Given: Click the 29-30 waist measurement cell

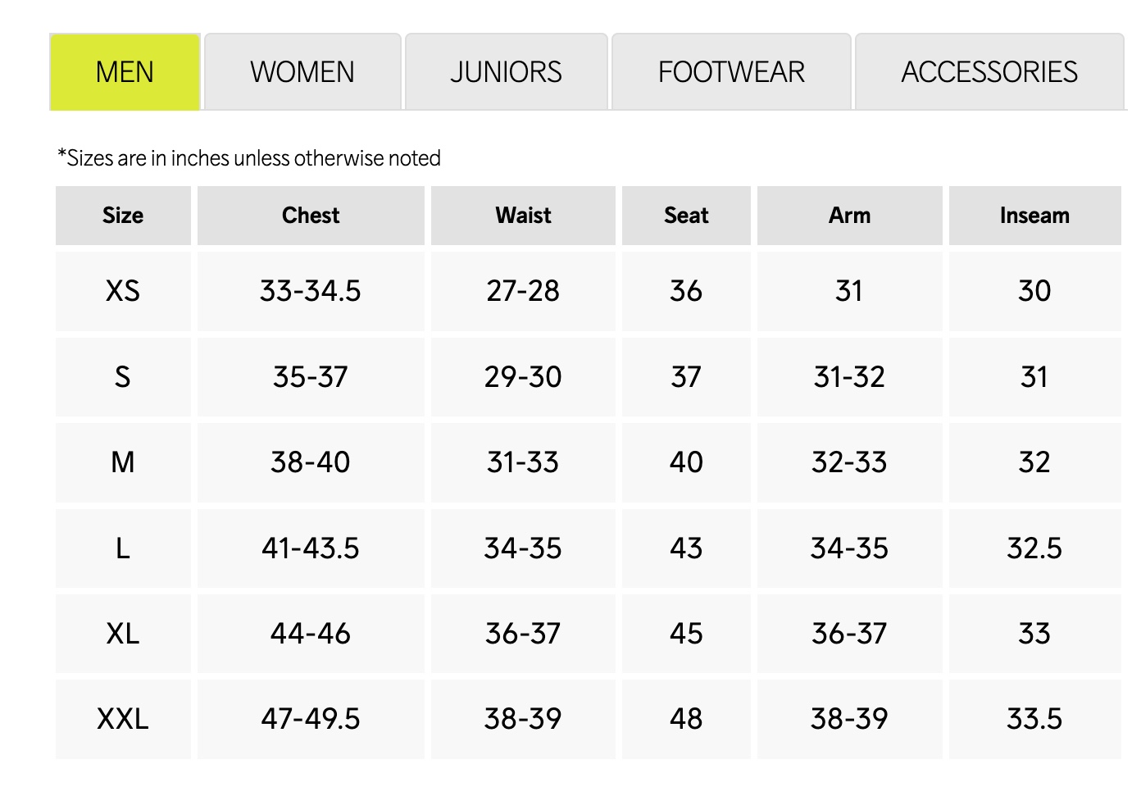Looking at the screenshot, I should (x=523, y=377).
